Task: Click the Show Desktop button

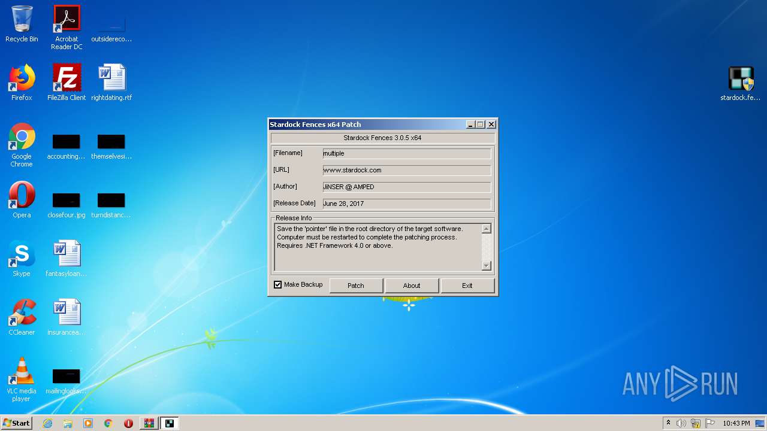Action: 761,423
